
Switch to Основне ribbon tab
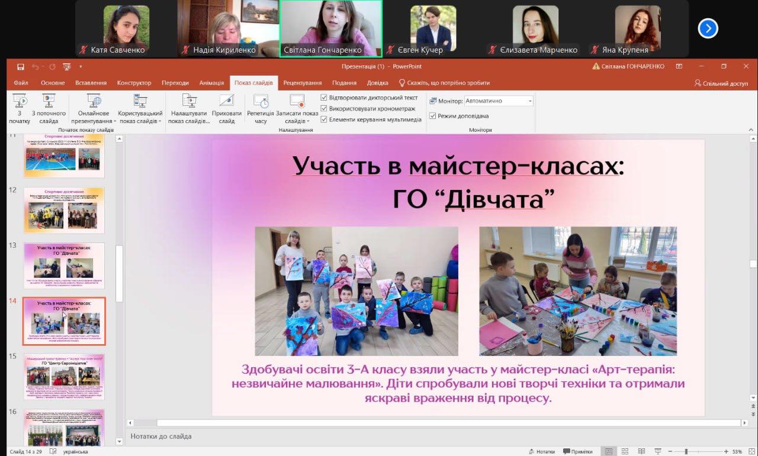(x=53, y=83)
